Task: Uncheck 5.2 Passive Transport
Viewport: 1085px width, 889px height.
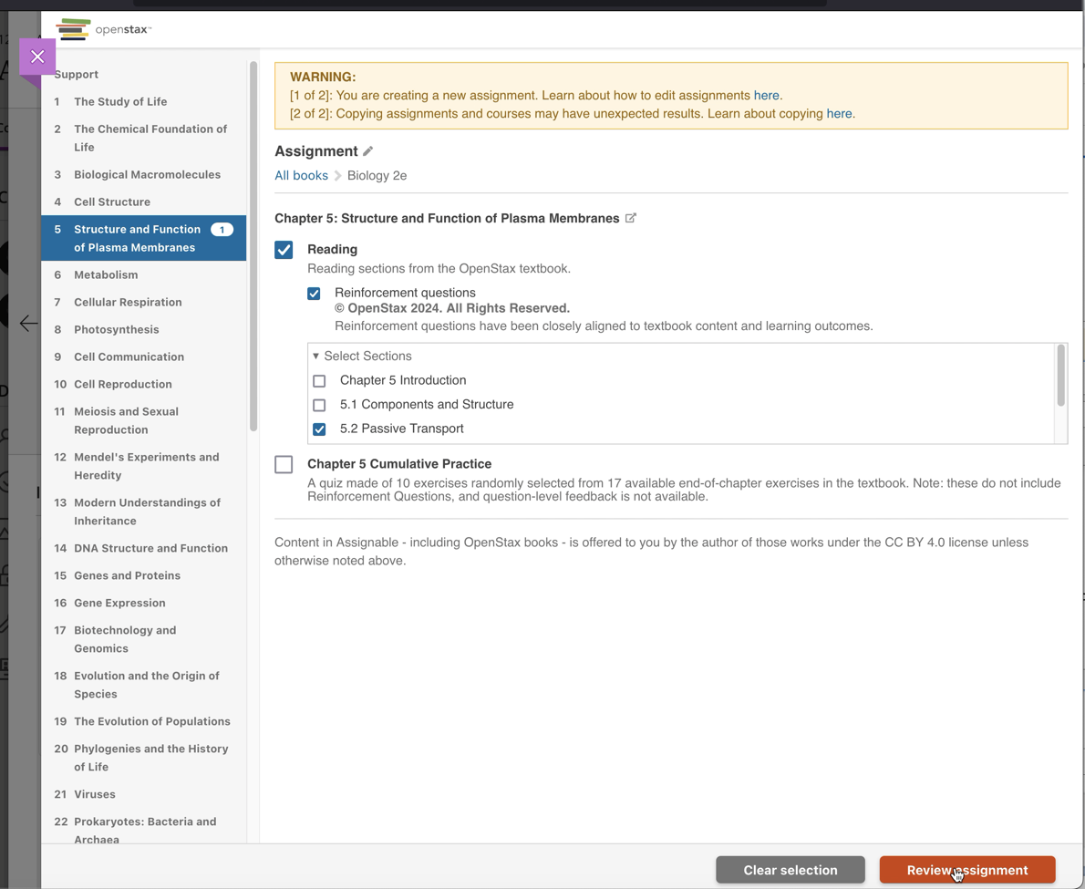Action: tap(319, 429)
